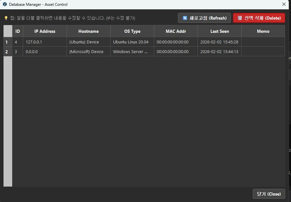
Task: Sort by the Hostname column header
Action: point(89,31)
